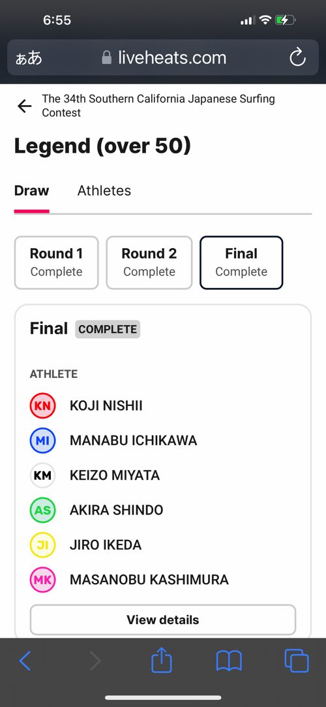326x707 pixels.
Task: Open the Round 2 Complete card
Action: 149,262
